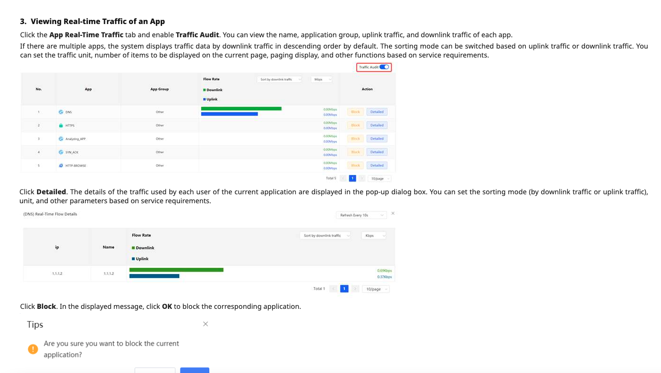Image resolution: width=661 pixels, height=373 pixels.
Task: Open Sort by downlink traffic dropdown in app table
Action: (280, 79)
